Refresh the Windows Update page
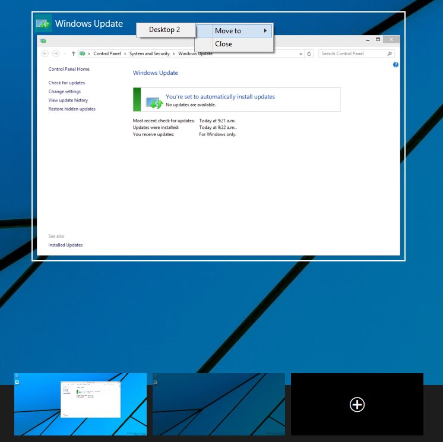The image size is (443, 442). click(x=309, y=53)
